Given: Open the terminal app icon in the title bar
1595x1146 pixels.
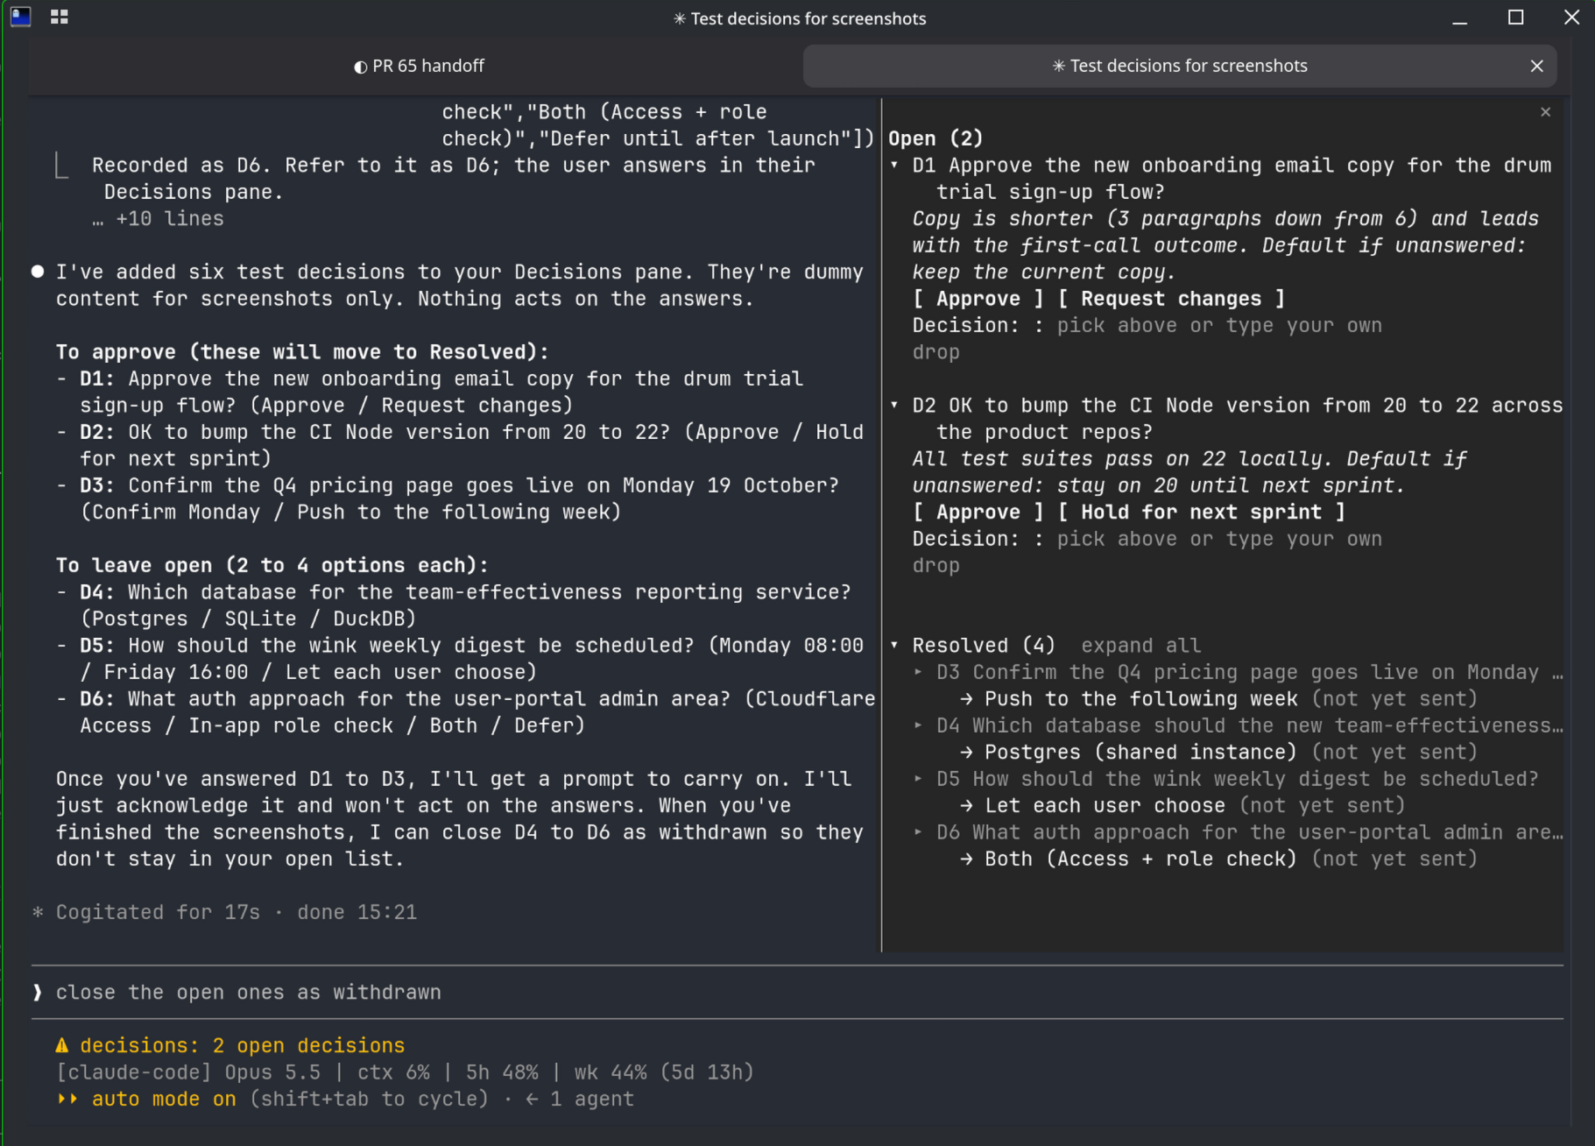Looking at the screenshot, I should point(21,17).
